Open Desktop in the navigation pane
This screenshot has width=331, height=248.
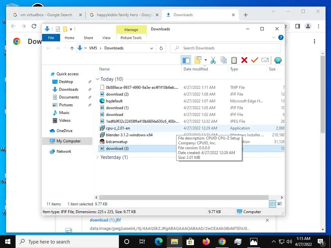66,82
